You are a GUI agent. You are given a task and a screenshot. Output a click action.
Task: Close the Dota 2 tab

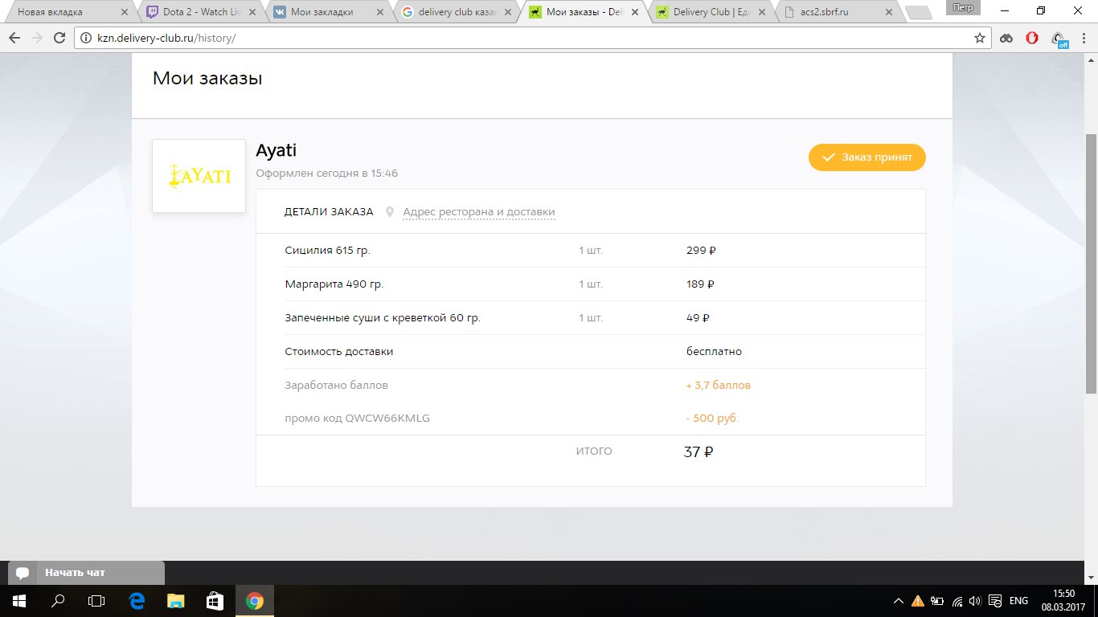pyautogui.click(x=251, y=13)
